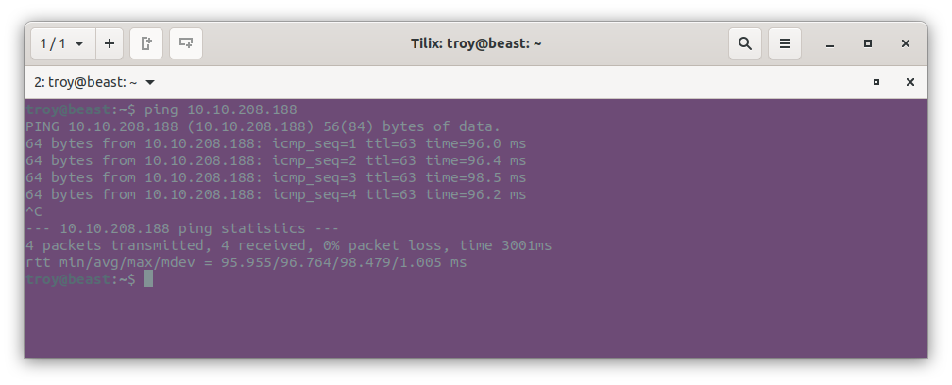Click the rtt min/avg/max/mdev line
The height and width of the screenshot is (385, 952).
point(246,262)
